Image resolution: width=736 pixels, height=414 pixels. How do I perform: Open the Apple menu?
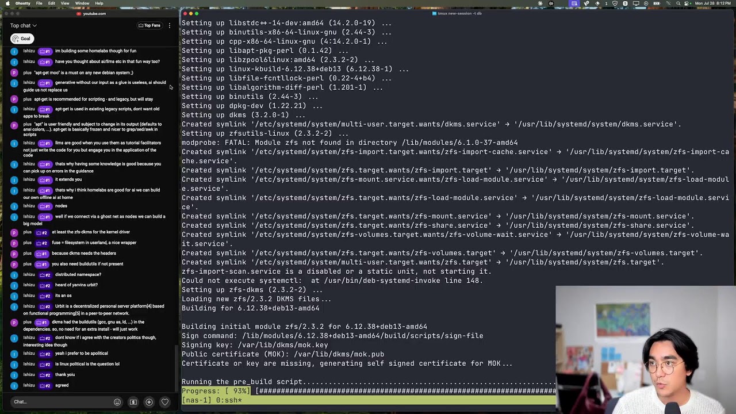(7, 3)
